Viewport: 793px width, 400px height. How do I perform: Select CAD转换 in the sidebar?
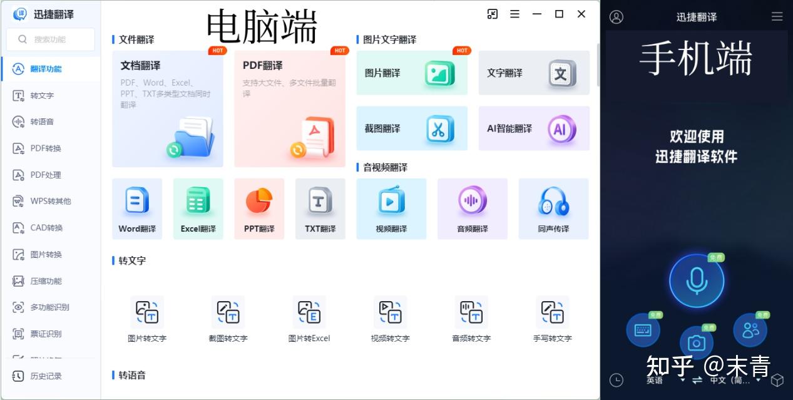tap(51, 228)
